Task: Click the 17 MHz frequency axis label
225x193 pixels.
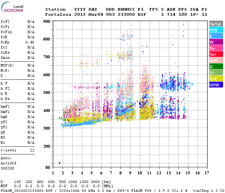Action: 207,173
